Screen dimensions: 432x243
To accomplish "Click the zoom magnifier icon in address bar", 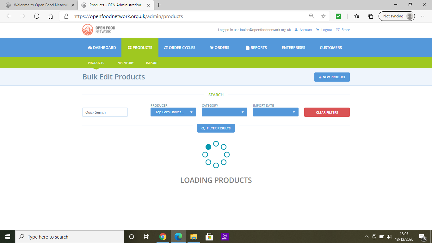I will [x=312, y=16].
